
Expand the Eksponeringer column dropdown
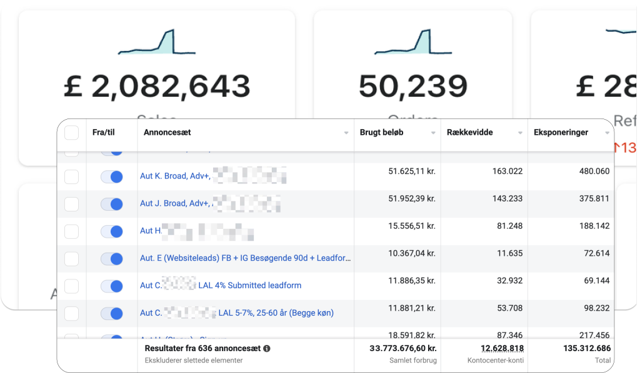[x=606, y=133]
